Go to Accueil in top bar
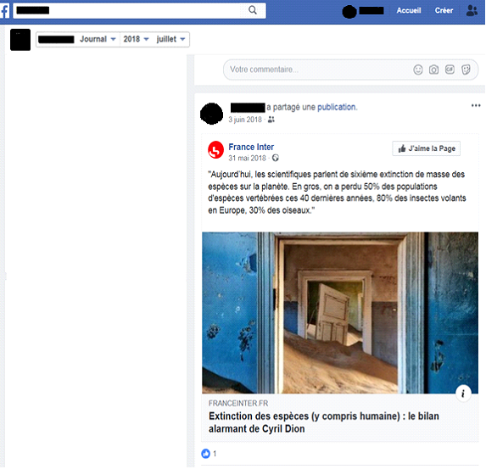 point(409,10)
